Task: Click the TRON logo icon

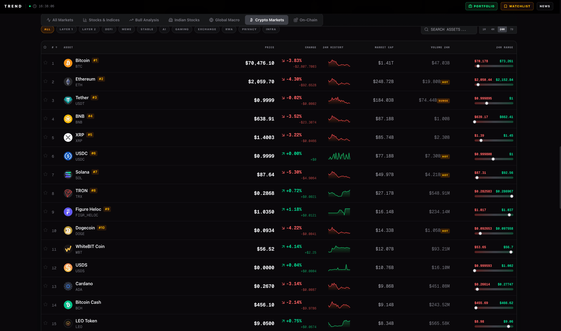Action: [68, 193]
